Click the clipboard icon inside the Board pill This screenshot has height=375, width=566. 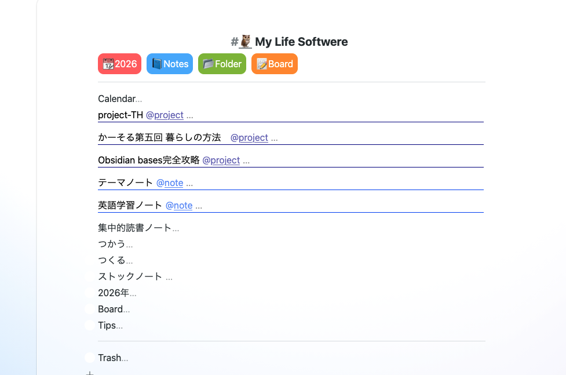(x=261, y=64)
